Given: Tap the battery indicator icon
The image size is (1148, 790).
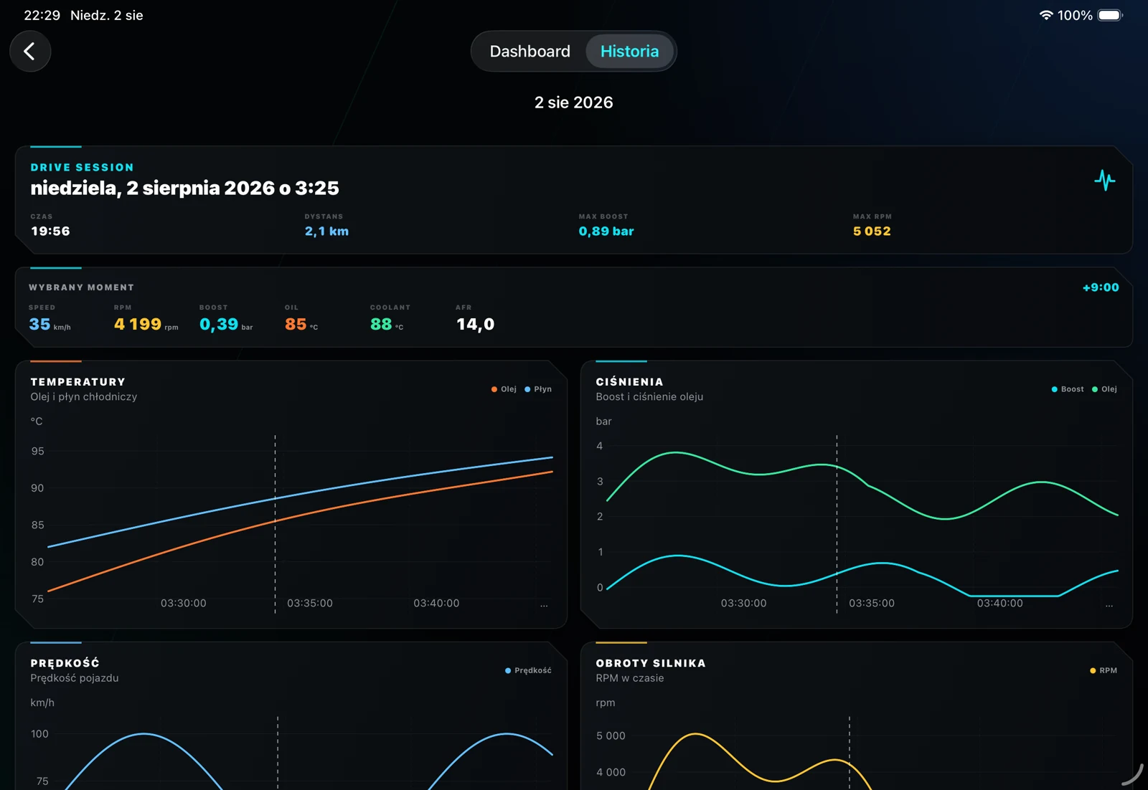Looking at the screenshot, I should (1110, 15).
